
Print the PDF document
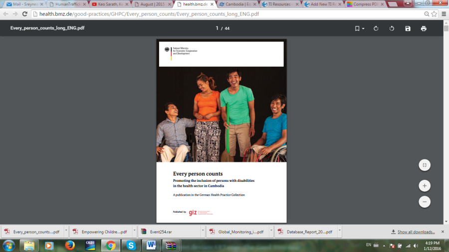point(424,28)
